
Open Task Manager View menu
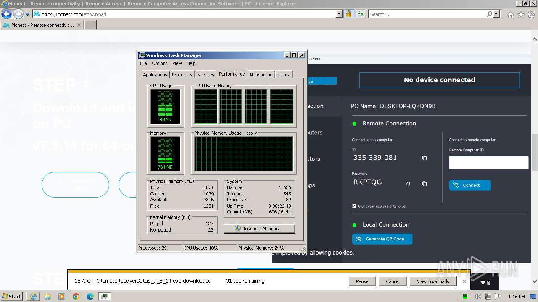(177, 63)
